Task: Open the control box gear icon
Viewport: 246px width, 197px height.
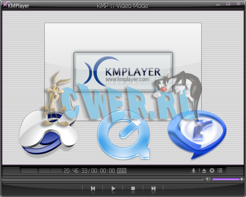Action: (x=212, y=170)
